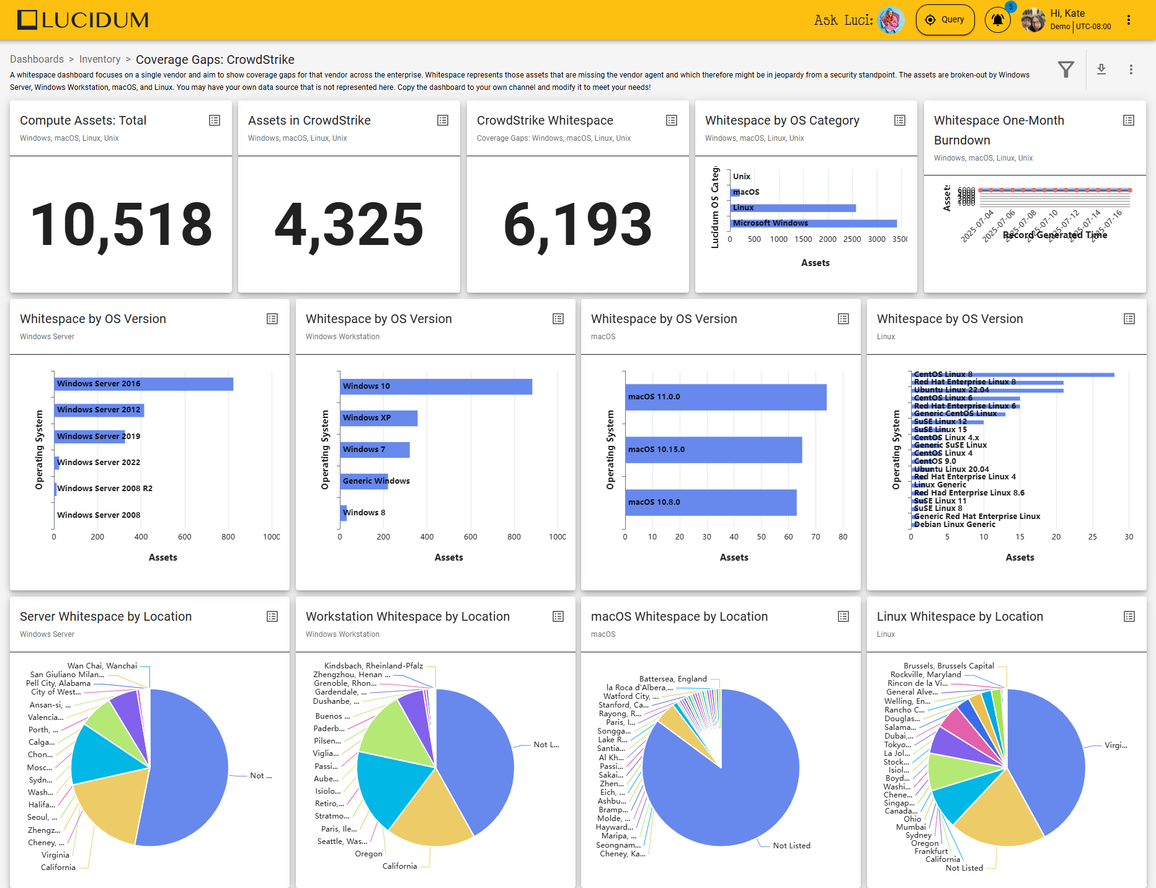The height and width of the screenshot is (888, 1156).
Task: Click the 6,193 whitespace value
Action: 578,224
